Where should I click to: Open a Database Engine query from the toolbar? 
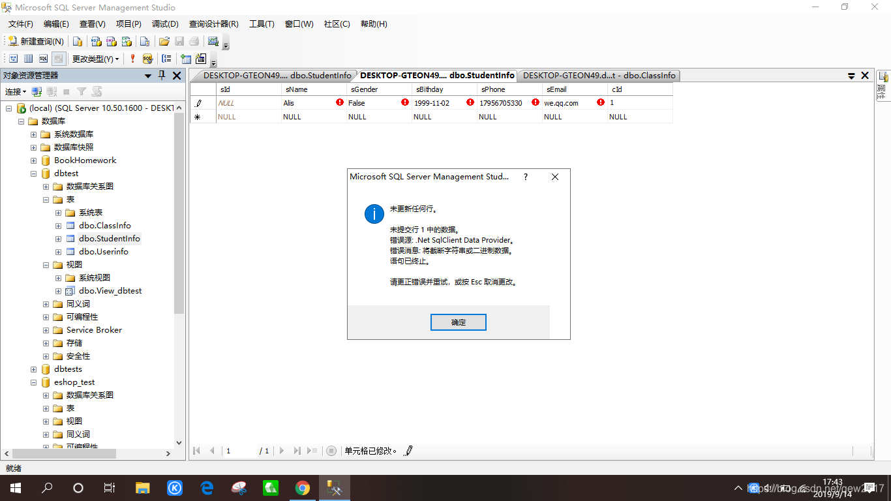tap(78, 41)
